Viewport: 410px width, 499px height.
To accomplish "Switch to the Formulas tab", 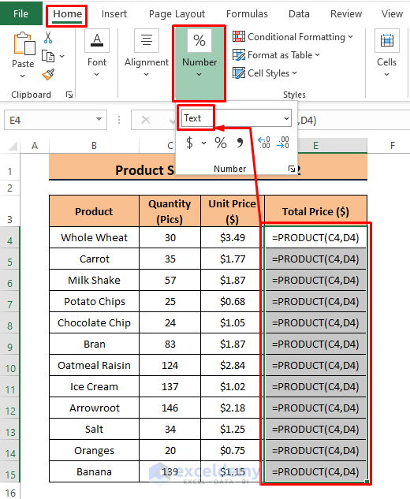I will [x=247, y=13].
